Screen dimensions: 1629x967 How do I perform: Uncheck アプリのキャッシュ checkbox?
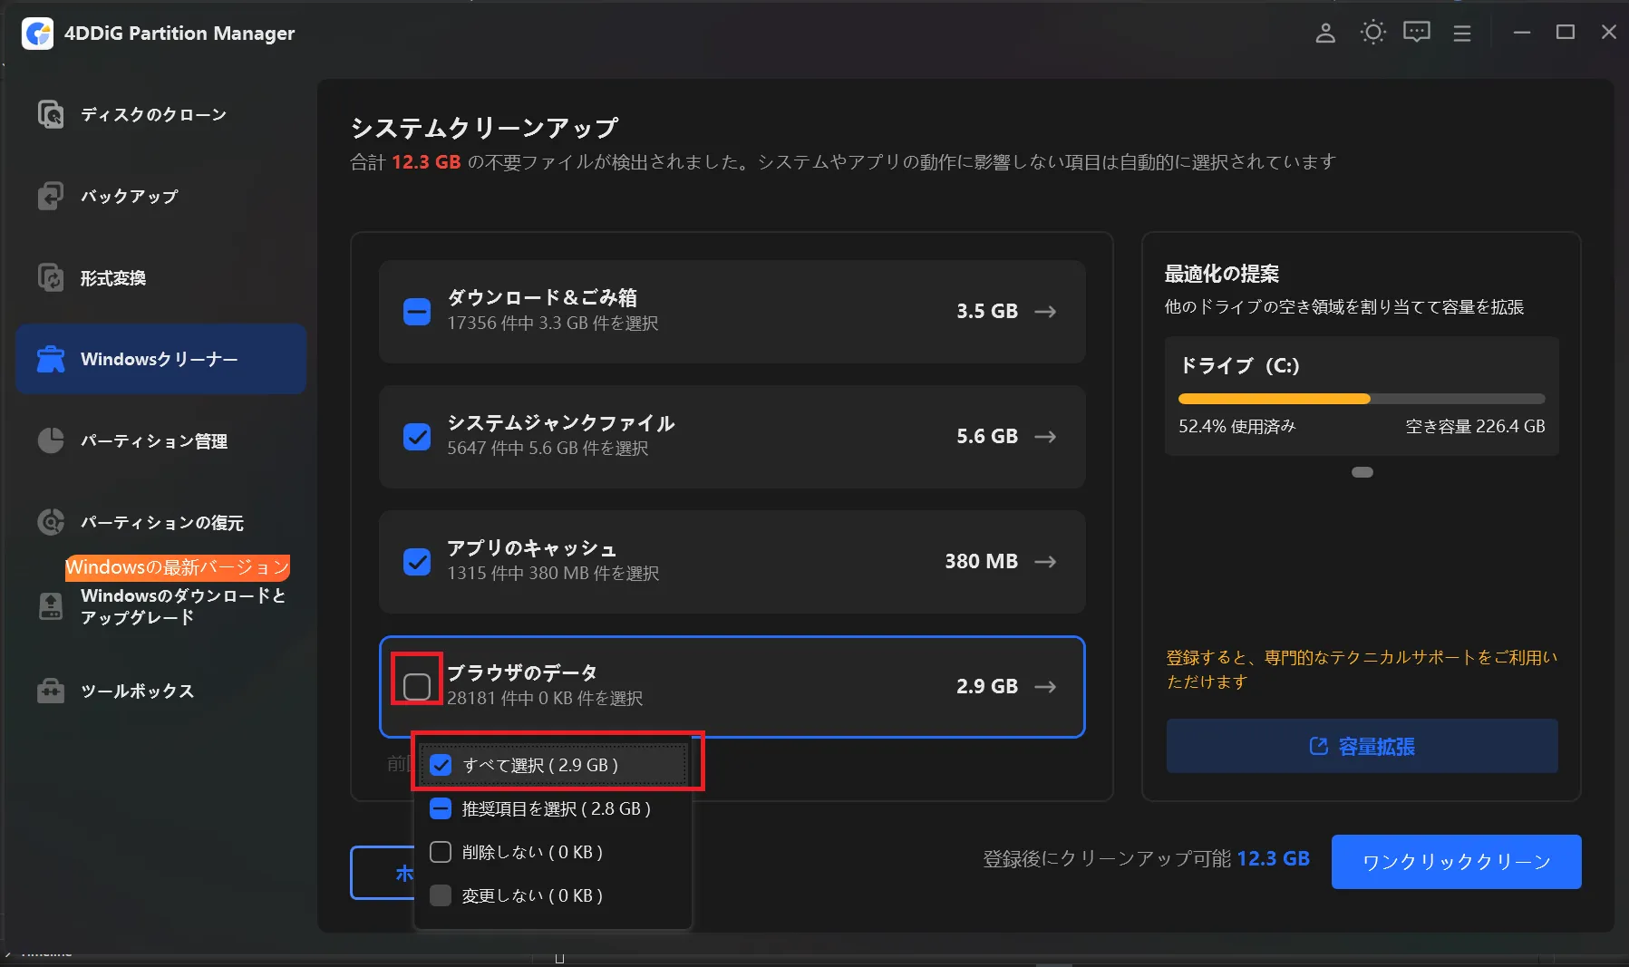(x=417, y=562)
